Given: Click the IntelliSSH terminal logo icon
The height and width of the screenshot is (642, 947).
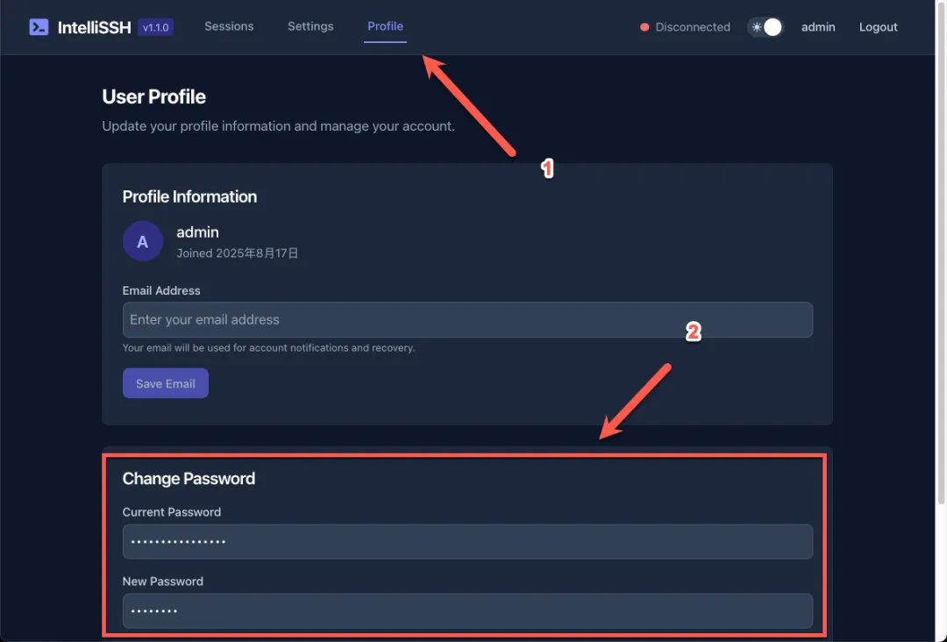Looking at the screenshot, I should click(x=39, y=27).
